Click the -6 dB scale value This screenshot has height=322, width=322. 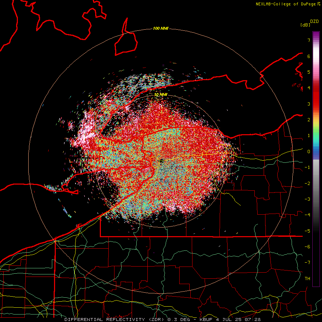click(x=307, y=247)
